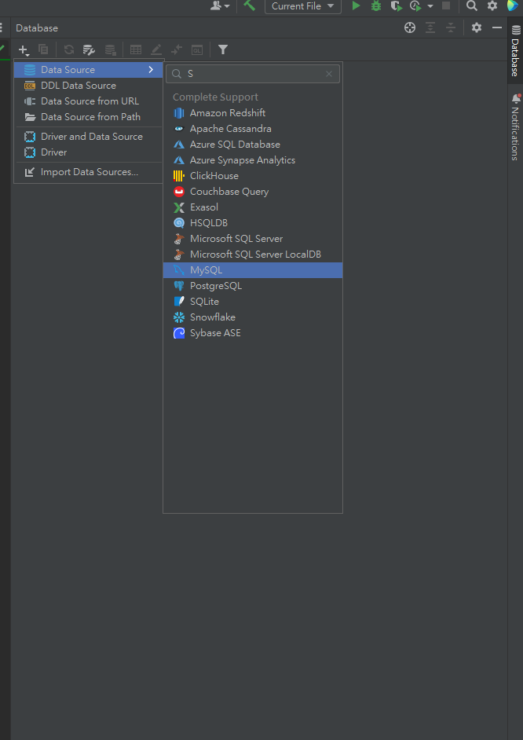Choose Data Source from Path
The height and width of the screenshot is (740, 523).
click(x=88, y=116)
